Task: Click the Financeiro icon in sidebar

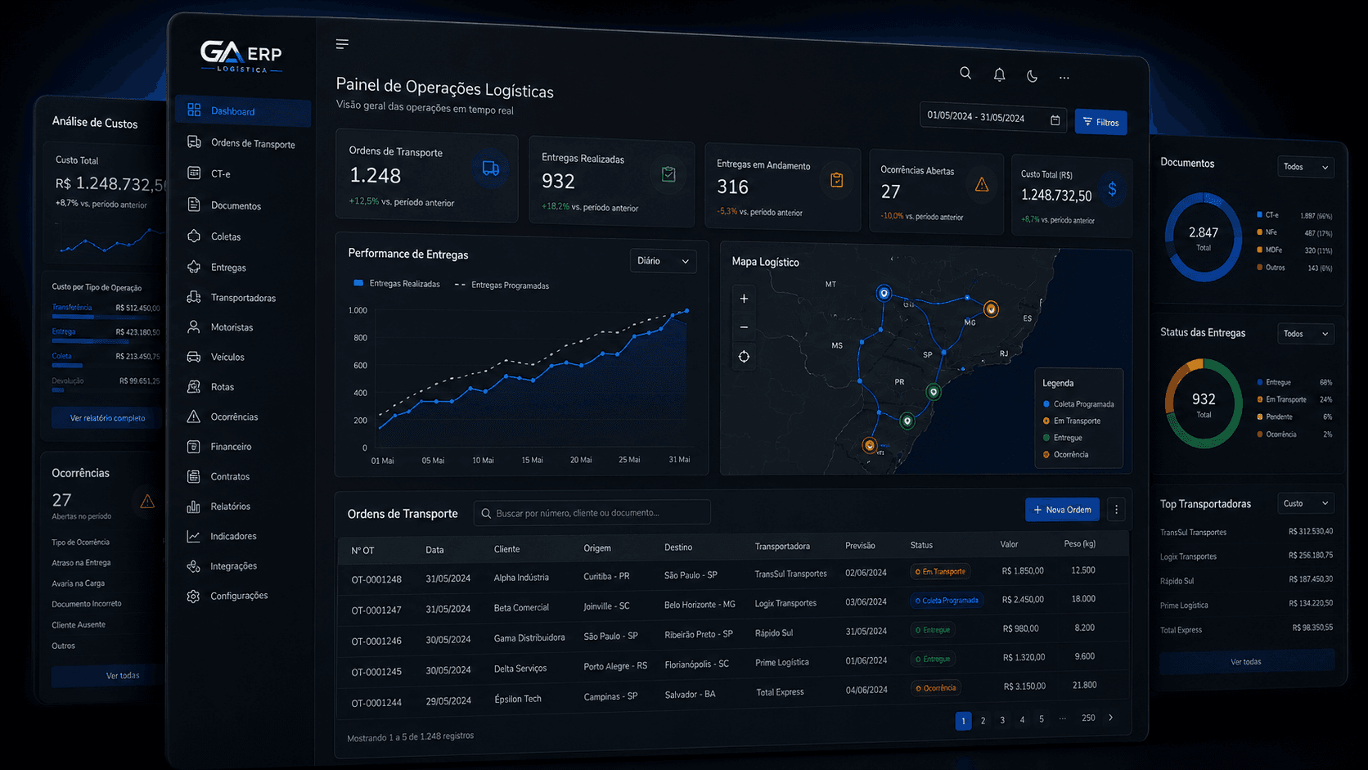Action: click(193, 447)
